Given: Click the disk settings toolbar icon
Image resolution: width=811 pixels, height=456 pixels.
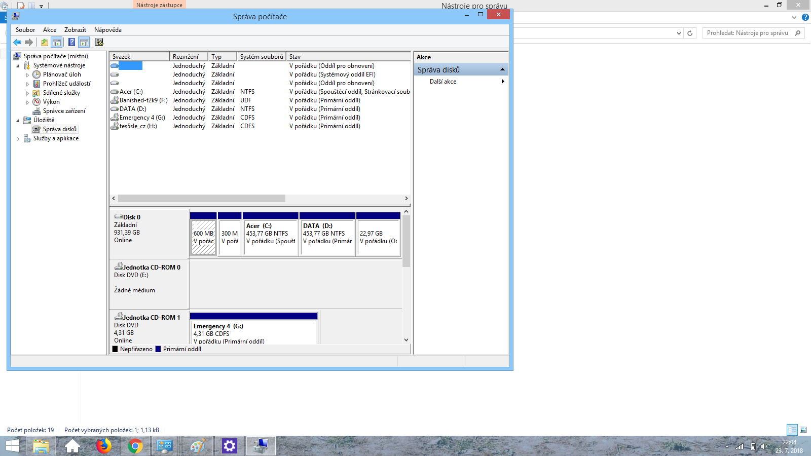Looking at the screenshot, I should click(99, 43).
